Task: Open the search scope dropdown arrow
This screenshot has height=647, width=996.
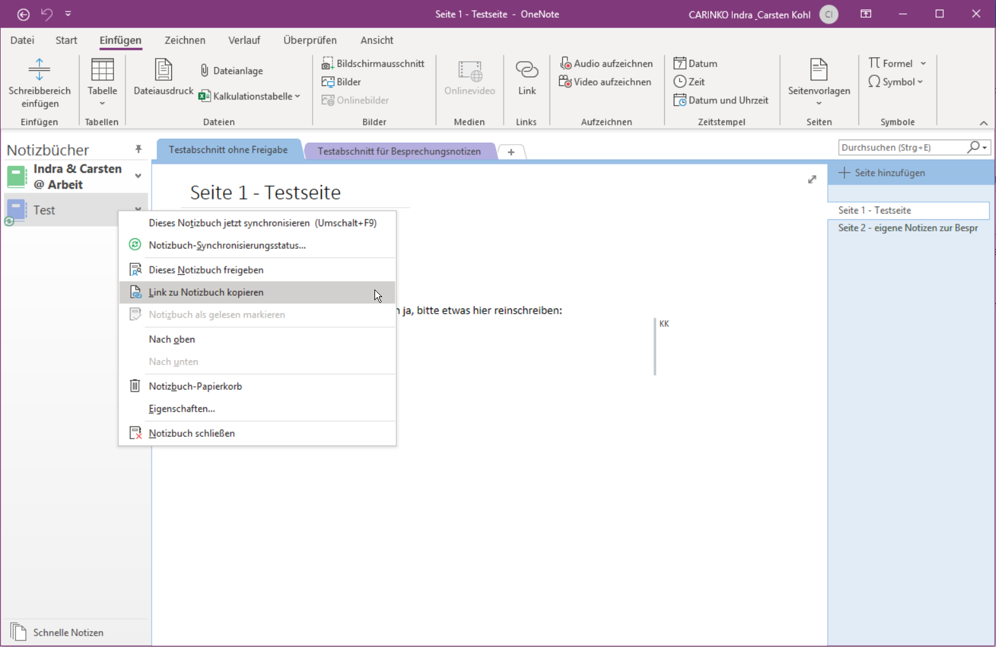Action: click(985, 148)
